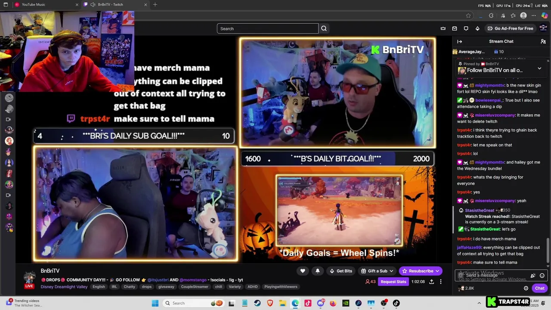Open Firefox from the taskbar
This screenshot has width=551, height=310.
333,303
